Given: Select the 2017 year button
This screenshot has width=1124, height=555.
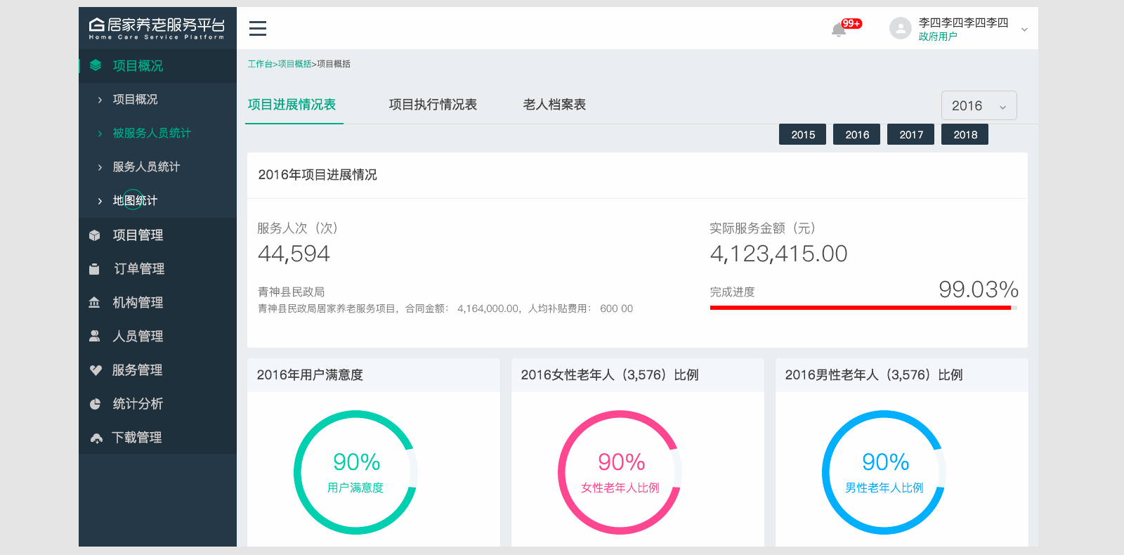Looking at the screenshot, I should pos(911,134).
